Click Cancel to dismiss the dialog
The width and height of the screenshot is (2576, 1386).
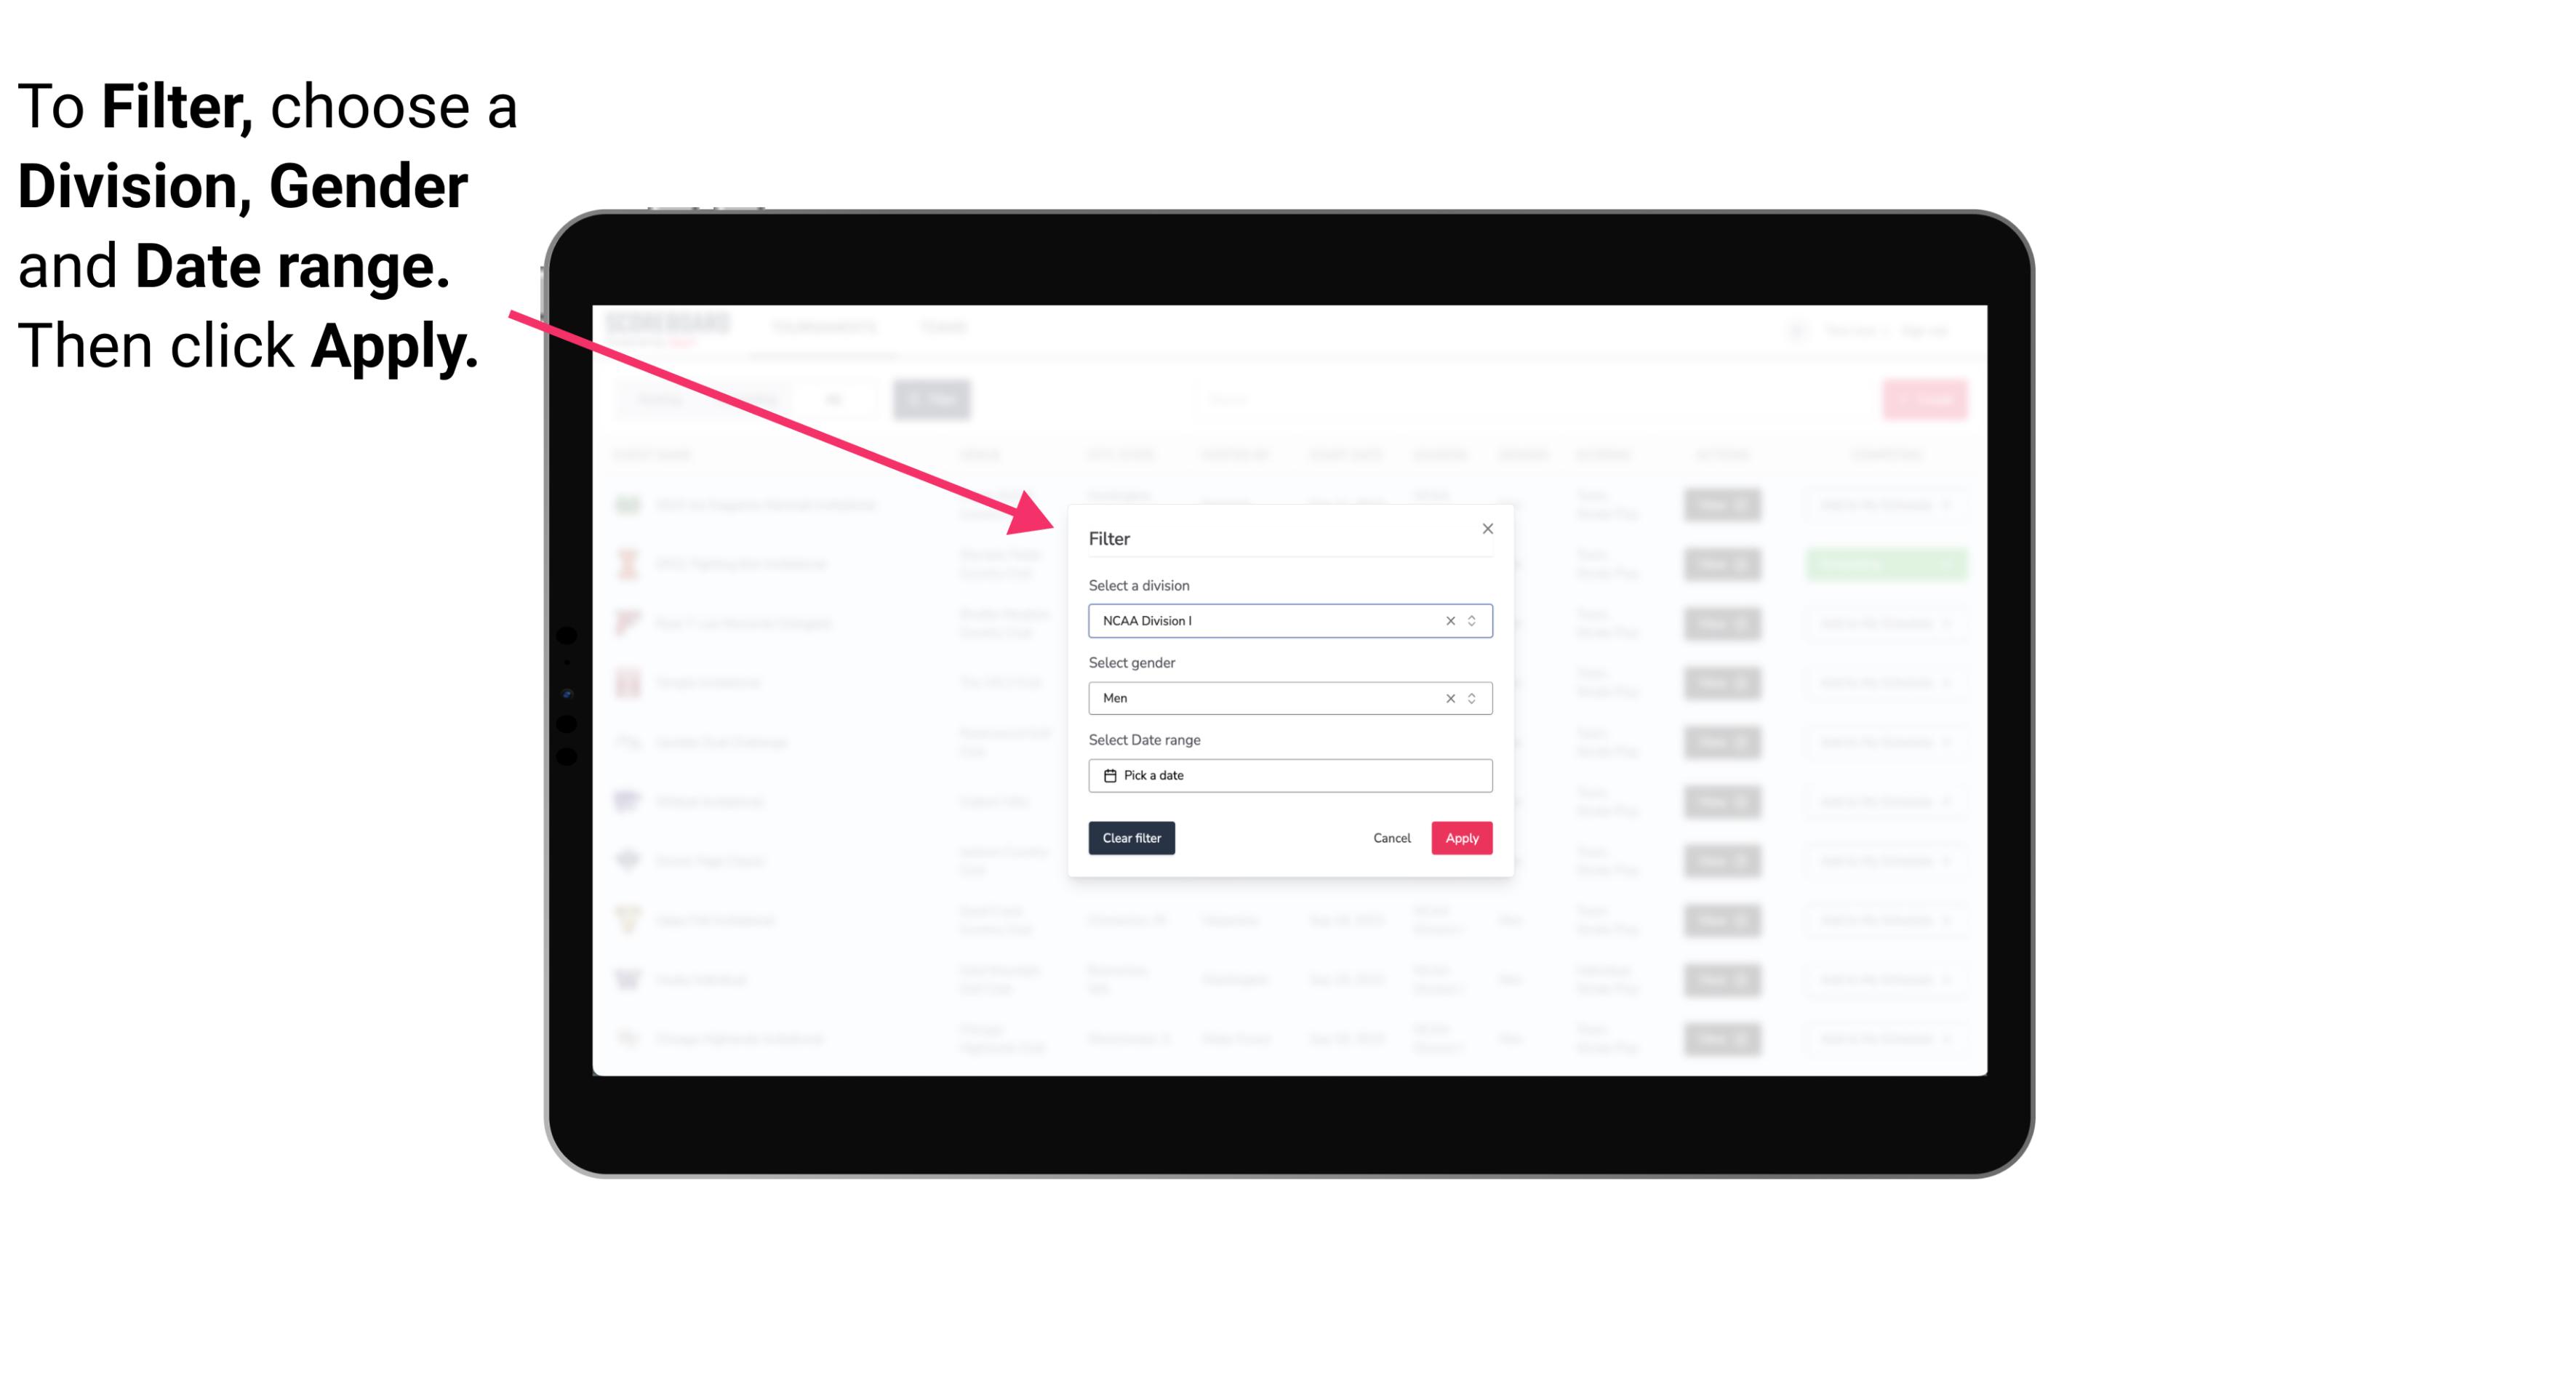[1391, 838]
